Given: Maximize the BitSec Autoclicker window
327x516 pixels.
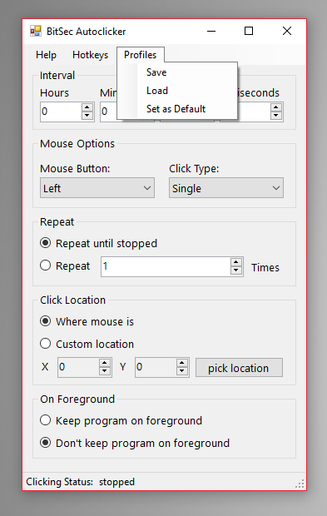Looking at the screenshot, I should pos(249,32).
